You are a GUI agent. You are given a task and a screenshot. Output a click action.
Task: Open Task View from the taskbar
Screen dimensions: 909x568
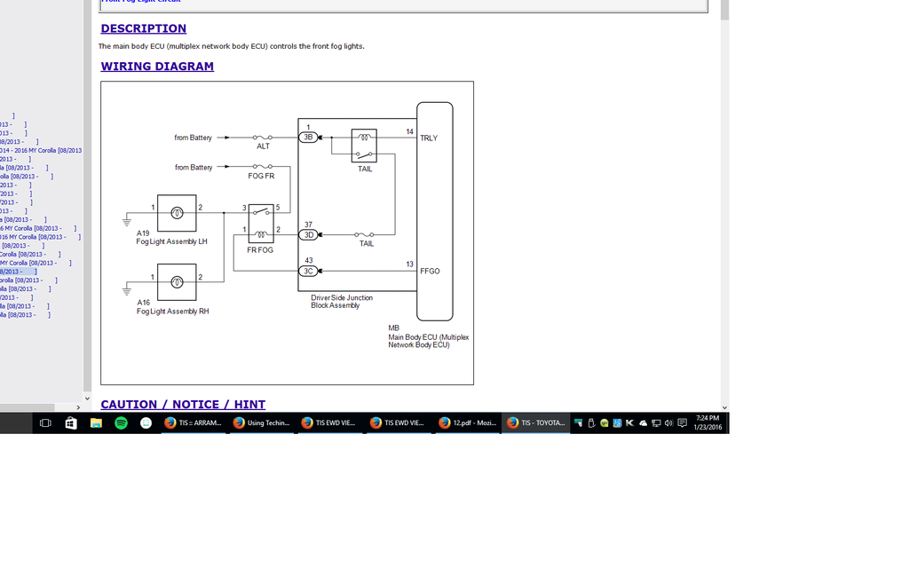click(45, 423)
